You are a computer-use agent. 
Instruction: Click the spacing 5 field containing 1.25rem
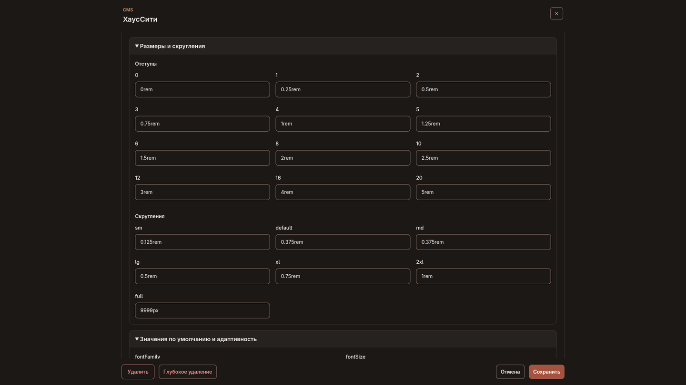click(x=484, y=124)
